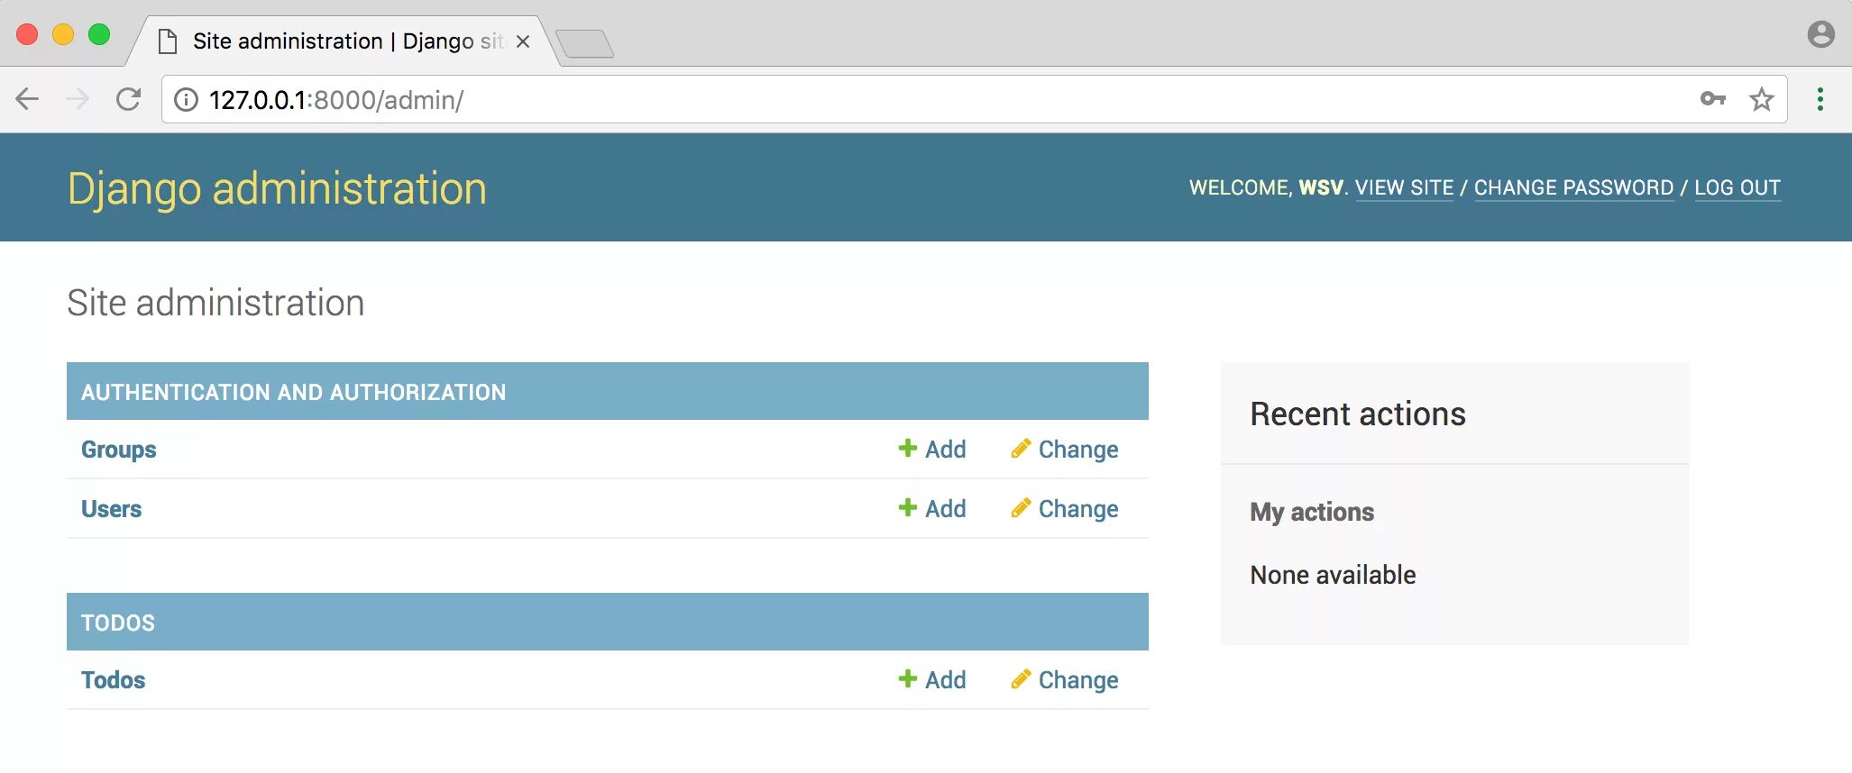Image resolution: width=1852 pixels, height=773 pixels.
Task: Open site information icon in address bar
Action: [x=186, y=99]
